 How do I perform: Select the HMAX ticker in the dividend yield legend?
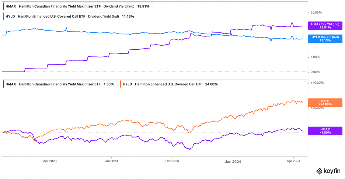(11, 7)
